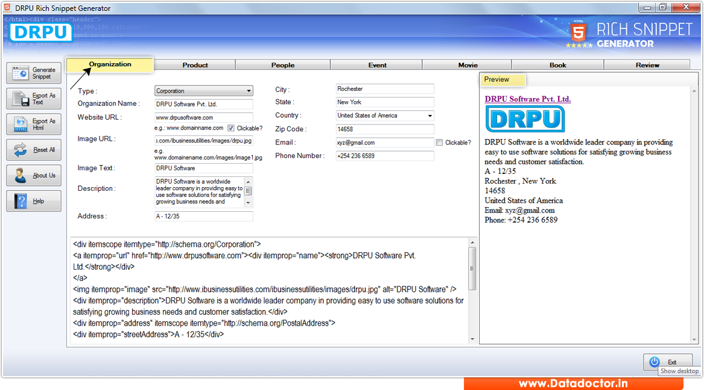The height and width of the screenshot is (390, 704).
Task: Click the code output scrollbar thumb
Action: 472,268
